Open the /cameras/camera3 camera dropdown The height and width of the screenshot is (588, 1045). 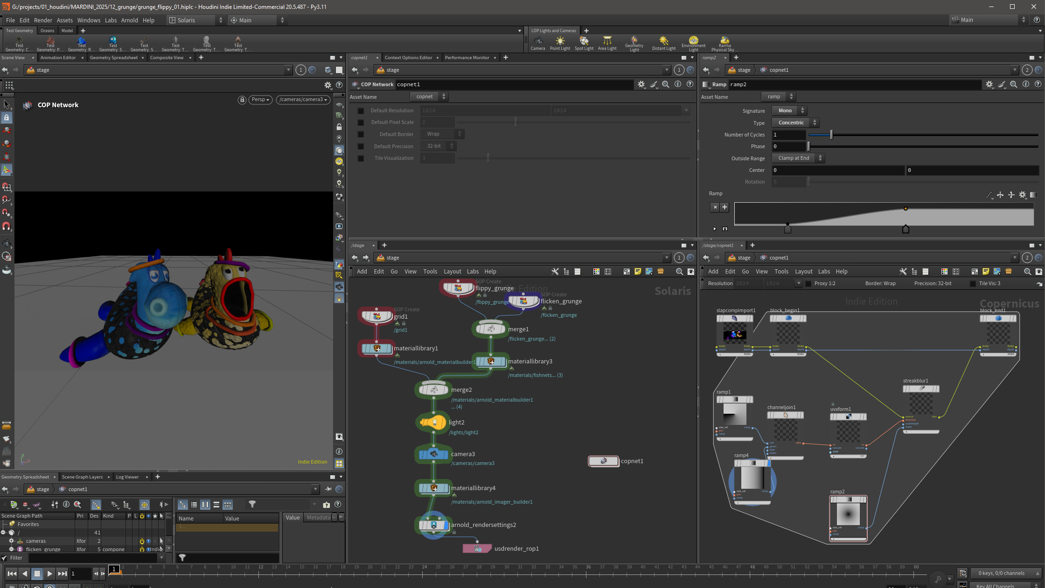point(303,100)
